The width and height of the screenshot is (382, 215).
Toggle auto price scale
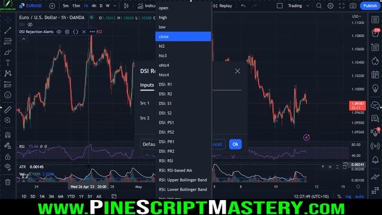(x=359, y=196)
